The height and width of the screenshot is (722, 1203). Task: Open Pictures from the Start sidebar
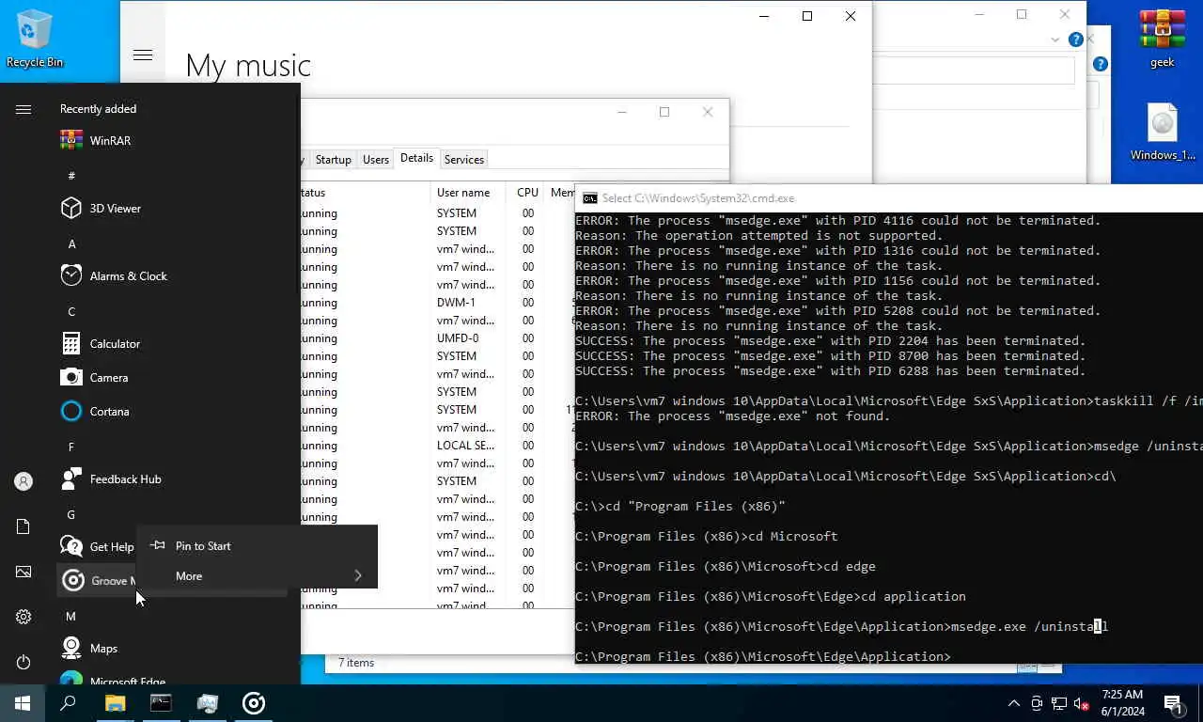[23, 572]
